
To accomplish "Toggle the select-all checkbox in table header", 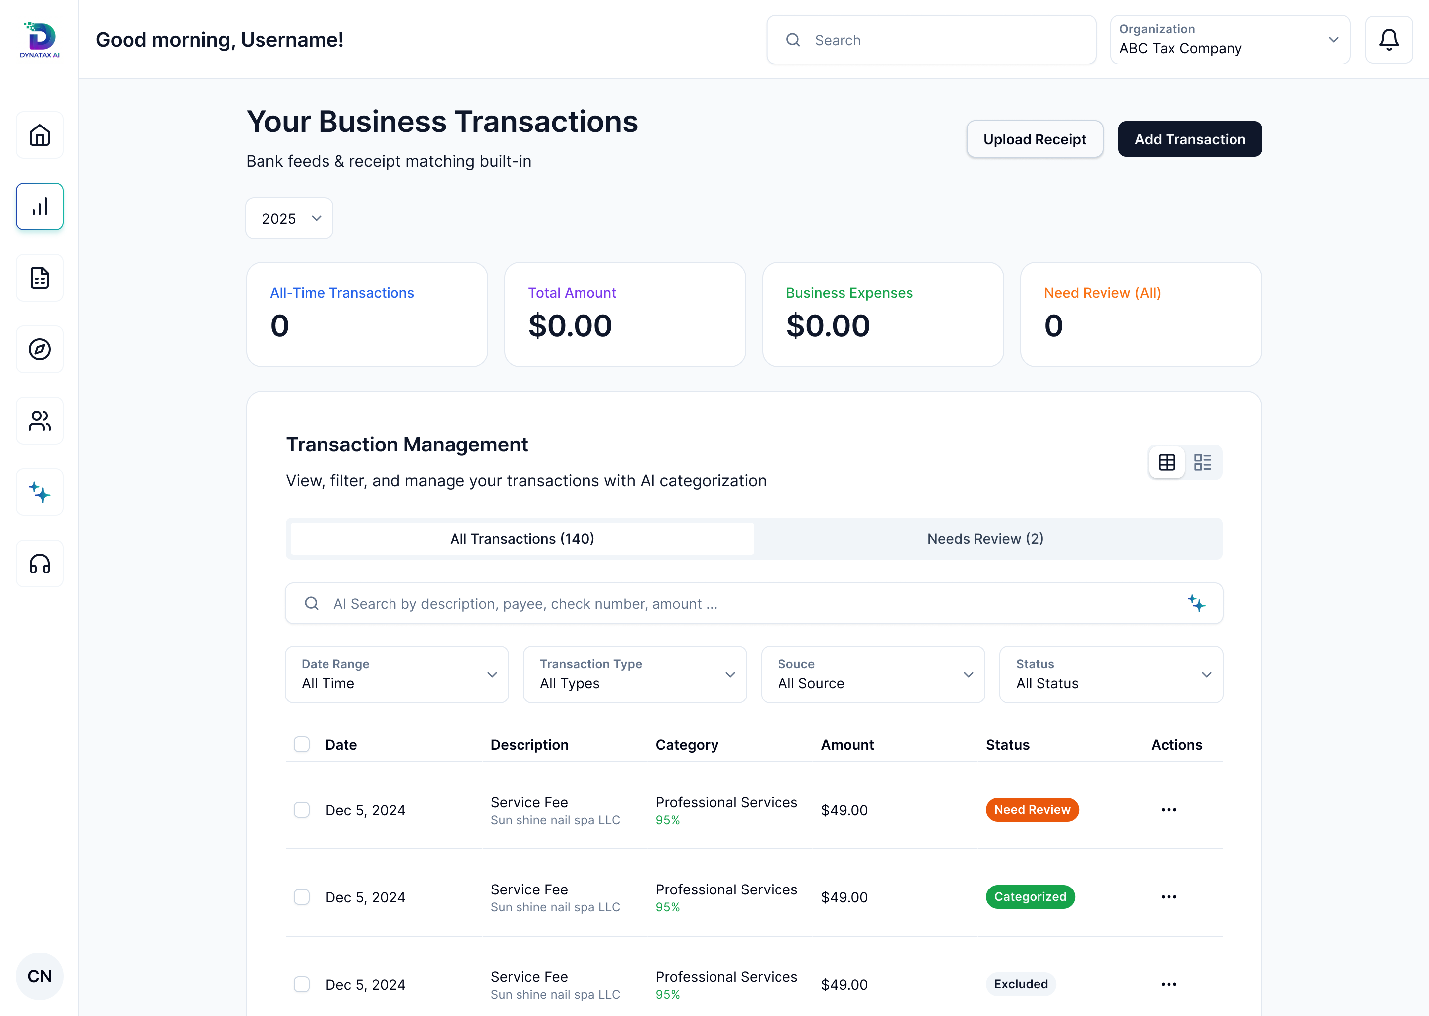I will [x=302, y=744].
